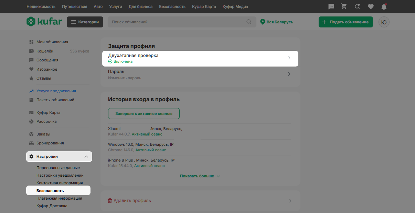The image size is (415, 213).
Task: Open Персональные данные settings
Action: (x=58, y=168)
